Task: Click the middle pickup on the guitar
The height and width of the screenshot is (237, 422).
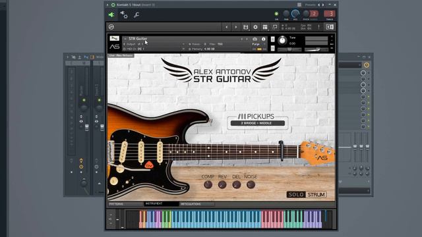Action: pos(141,152)
